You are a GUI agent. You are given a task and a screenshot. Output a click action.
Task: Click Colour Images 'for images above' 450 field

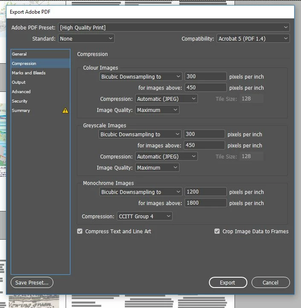click(x=205, y=88)
